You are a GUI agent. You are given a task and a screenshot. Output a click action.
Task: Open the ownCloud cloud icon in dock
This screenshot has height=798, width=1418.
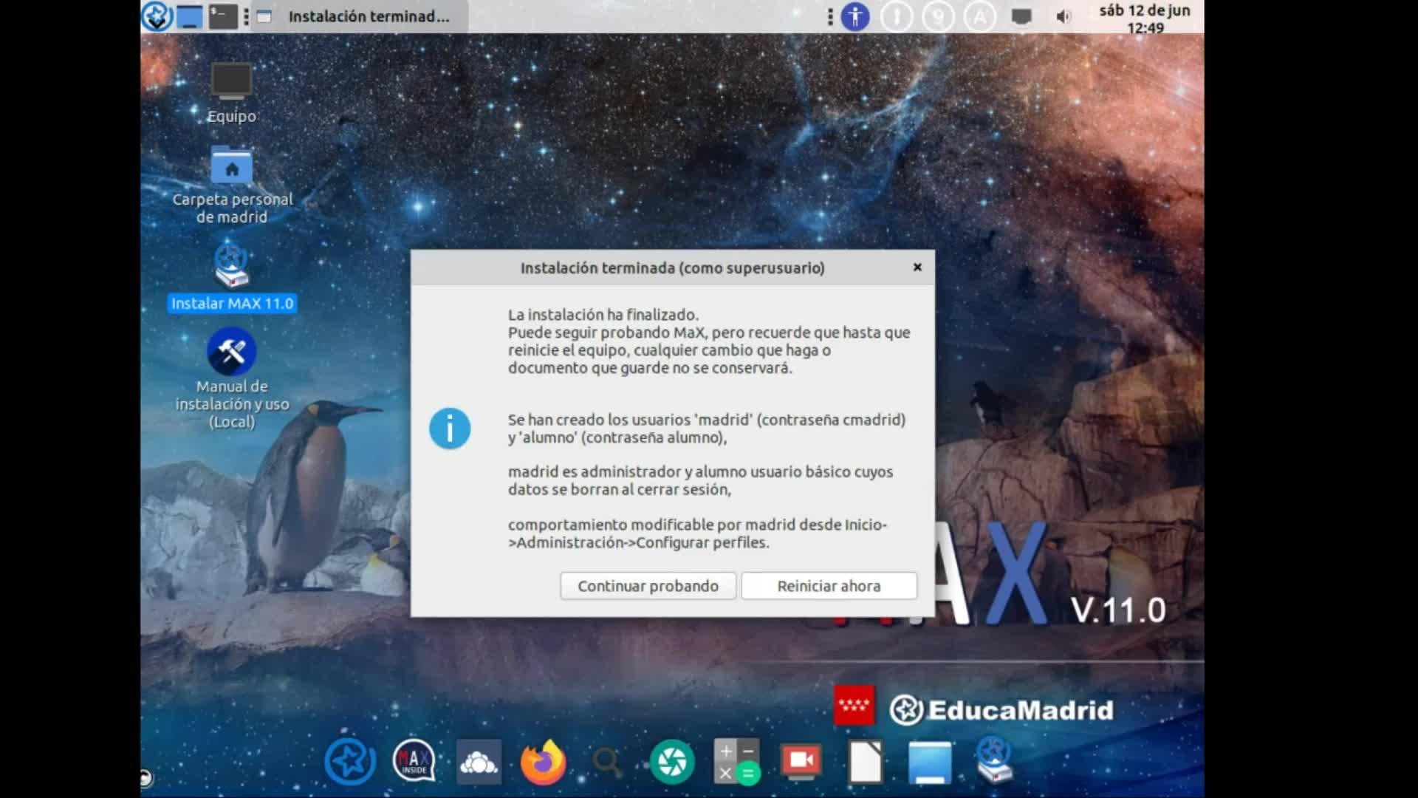[x=479, y=762]
